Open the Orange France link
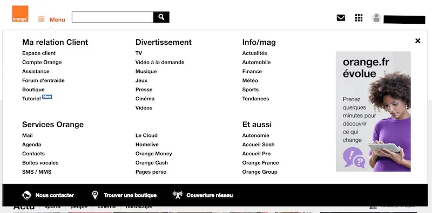Image resolution: width=432 pixels, height=213 pixels. click(261, 163)
